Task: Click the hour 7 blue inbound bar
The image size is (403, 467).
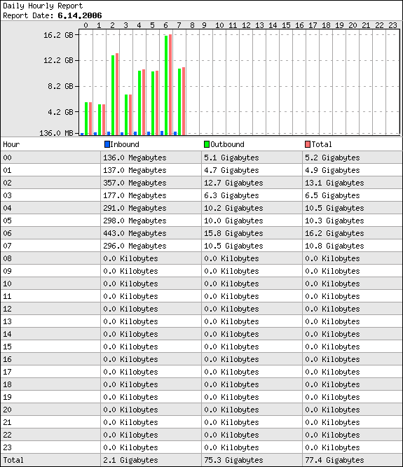Action: 175,134
